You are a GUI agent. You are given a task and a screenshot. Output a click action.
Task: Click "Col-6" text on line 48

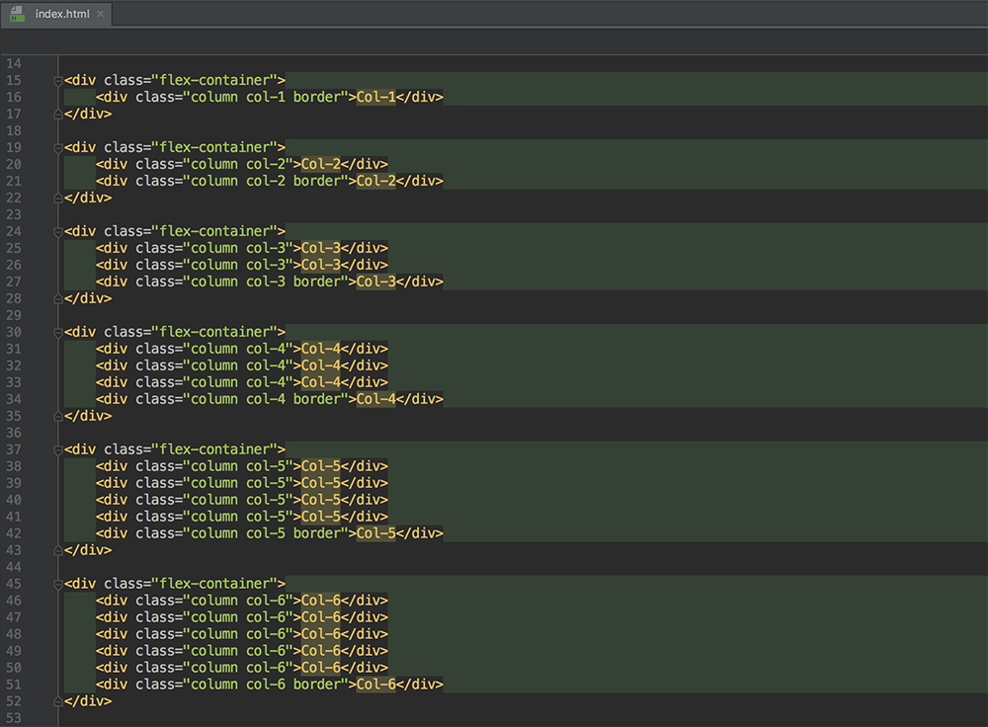[321, 634]
